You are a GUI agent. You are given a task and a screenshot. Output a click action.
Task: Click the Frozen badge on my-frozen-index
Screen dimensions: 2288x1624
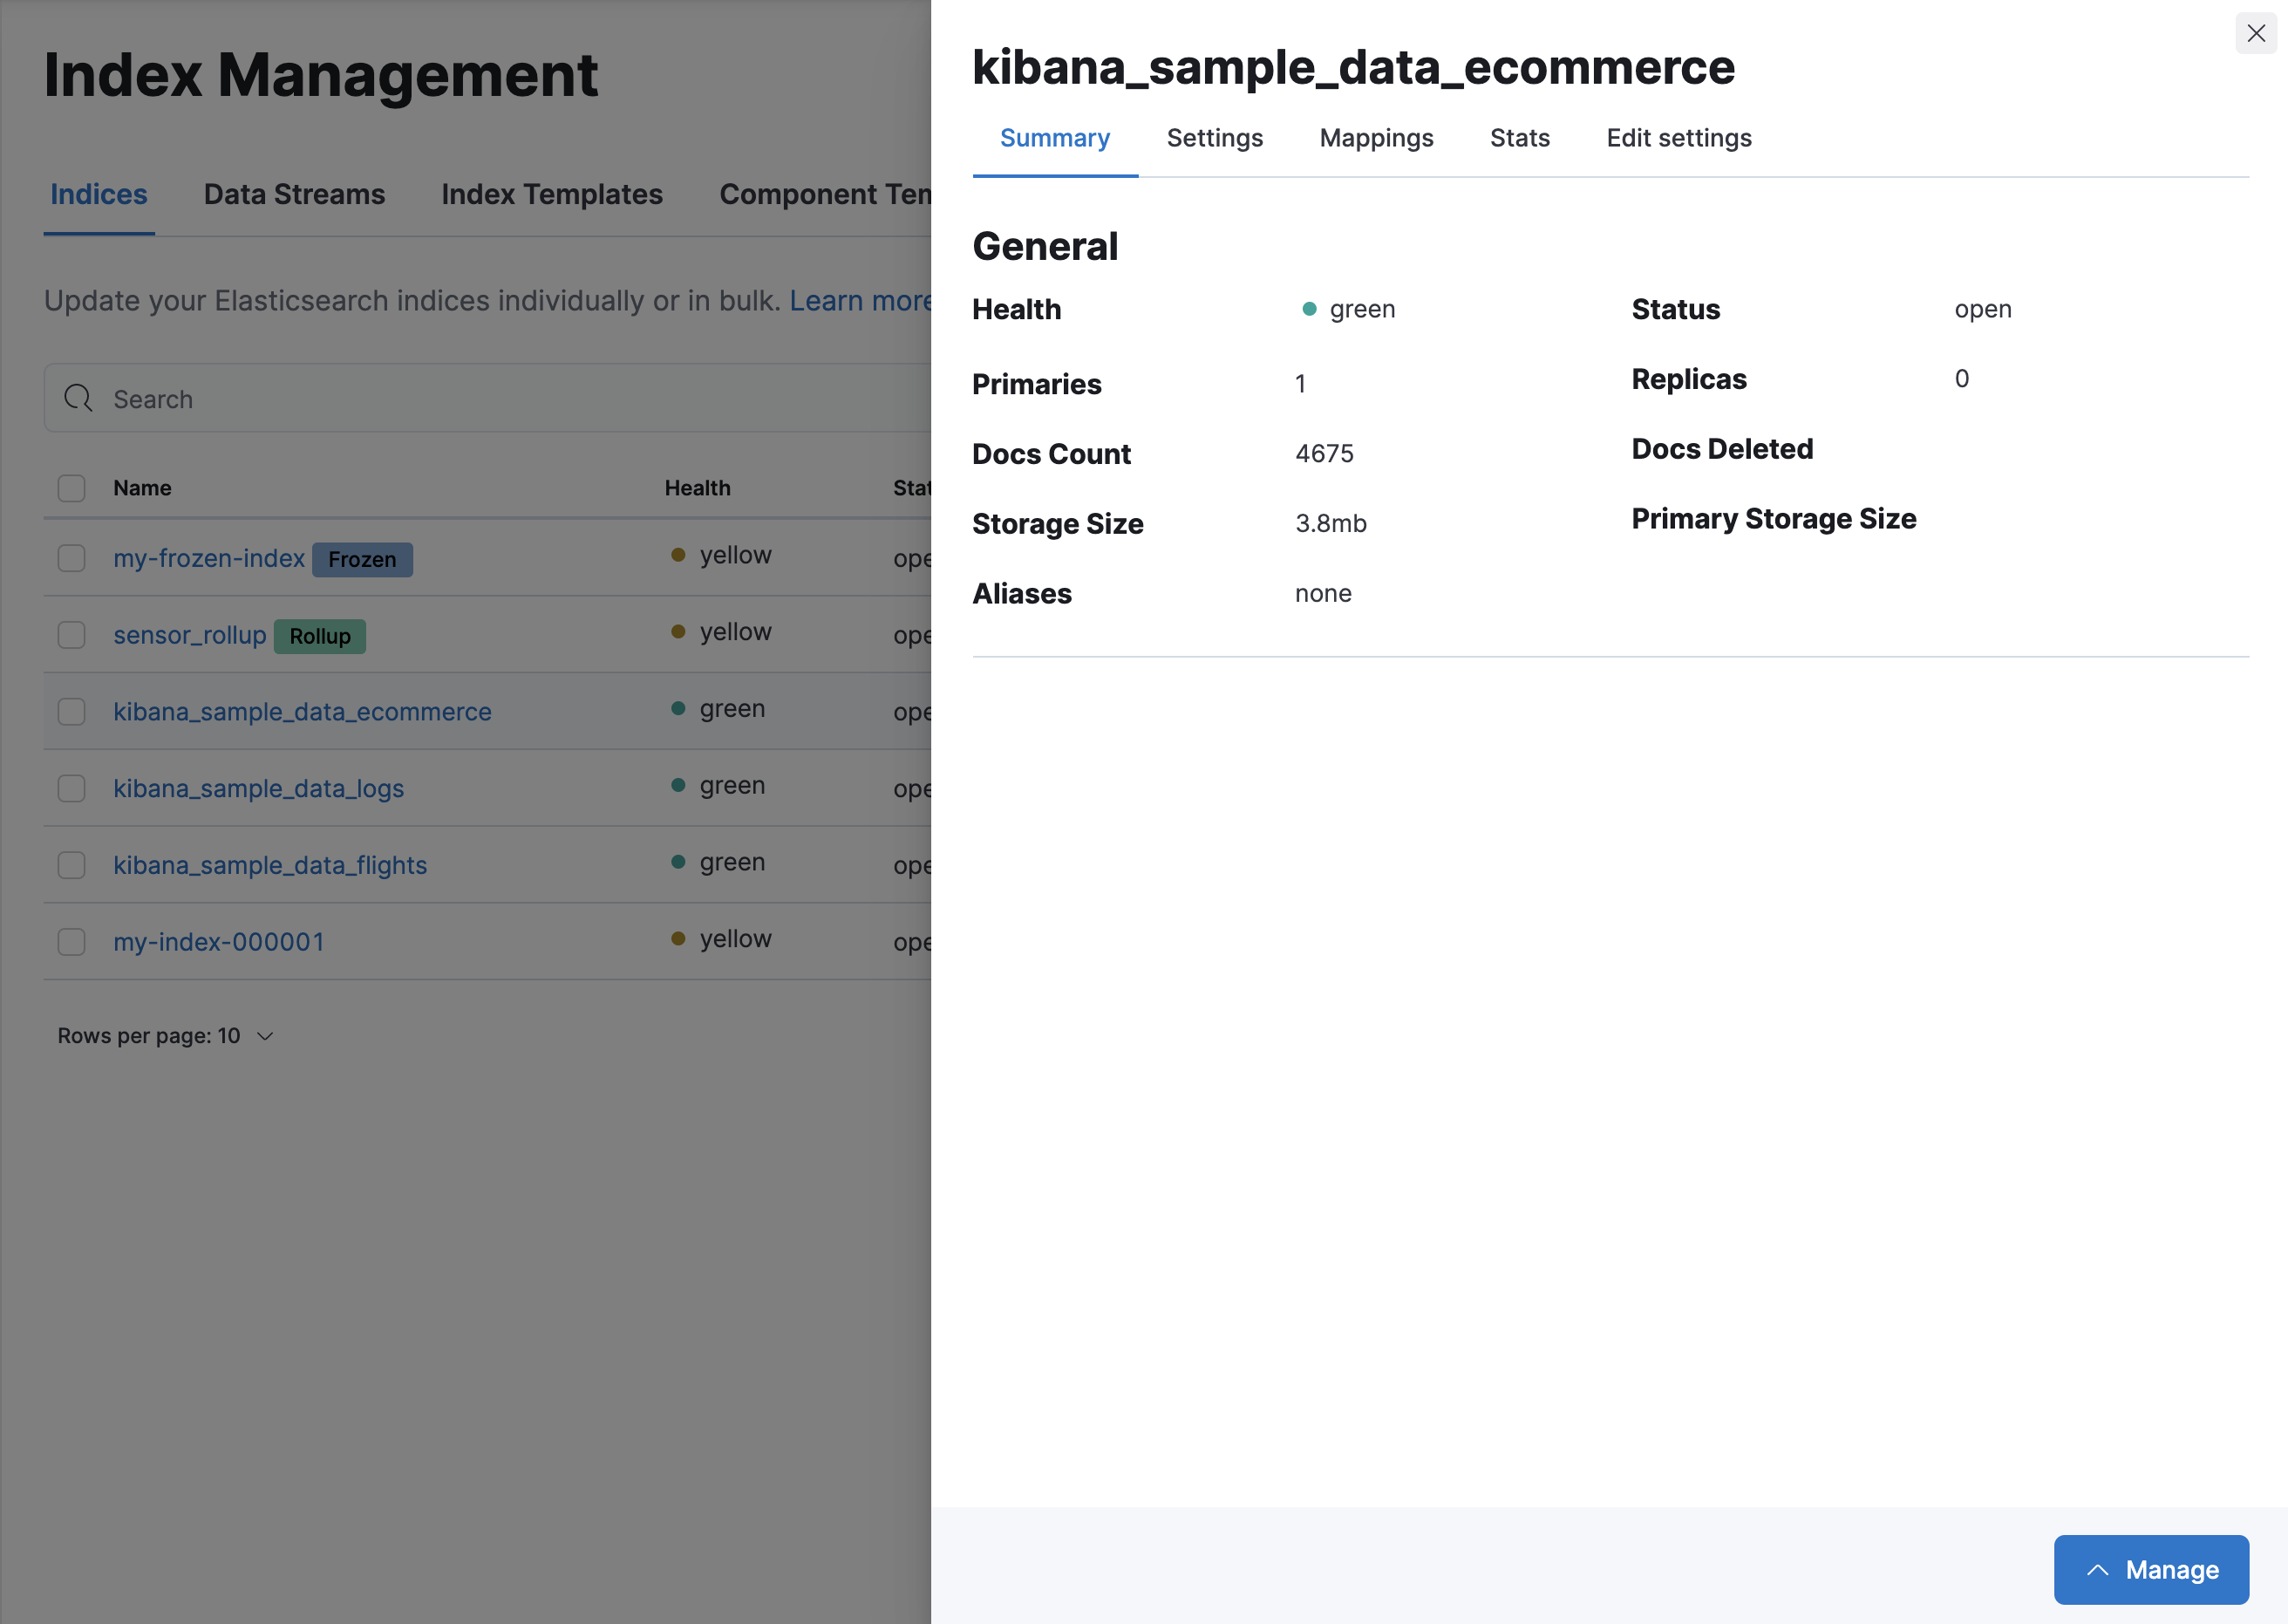tap(362, 559)
